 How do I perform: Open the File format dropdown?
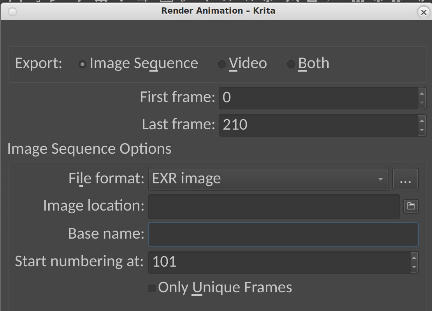coord(268,179)
